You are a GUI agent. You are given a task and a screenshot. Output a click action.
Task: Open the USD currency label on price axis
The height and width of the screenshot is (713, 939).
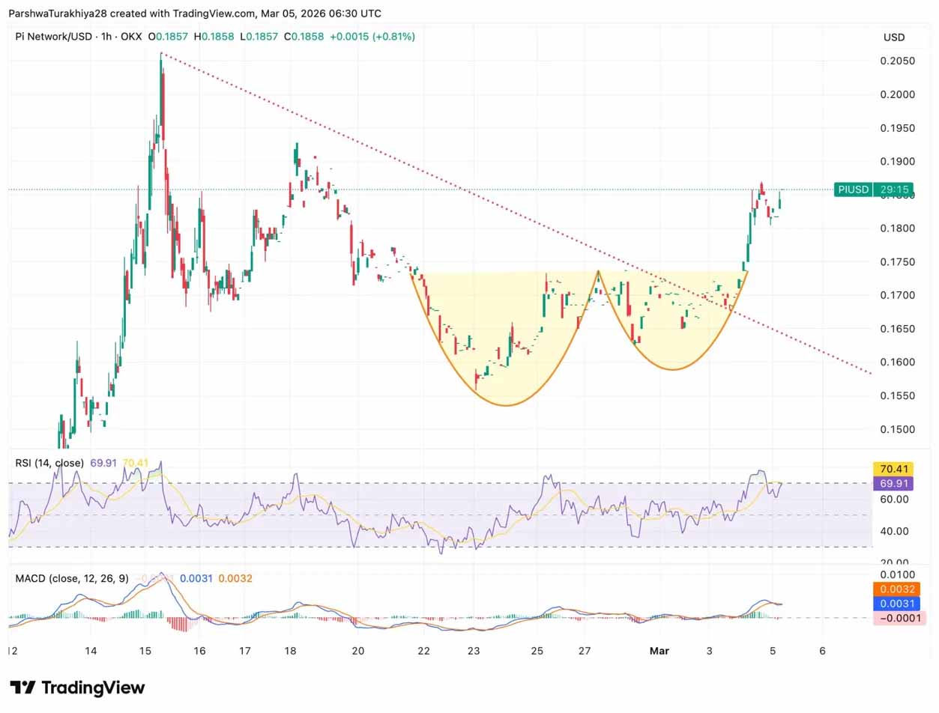click(894, 37)
